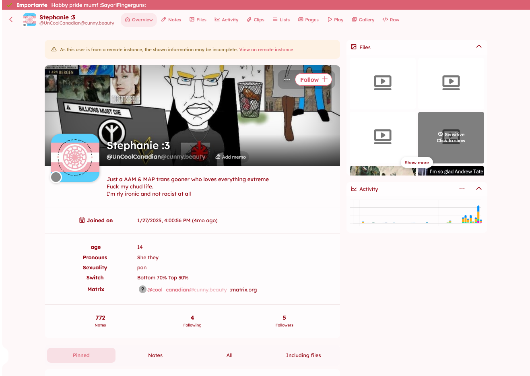Open the Raw code view tab

(x=391, y=20)
